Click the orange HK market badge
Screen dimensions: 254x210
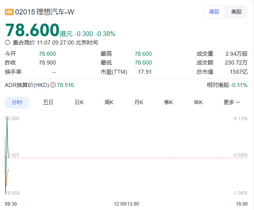[x=9, y=12]
